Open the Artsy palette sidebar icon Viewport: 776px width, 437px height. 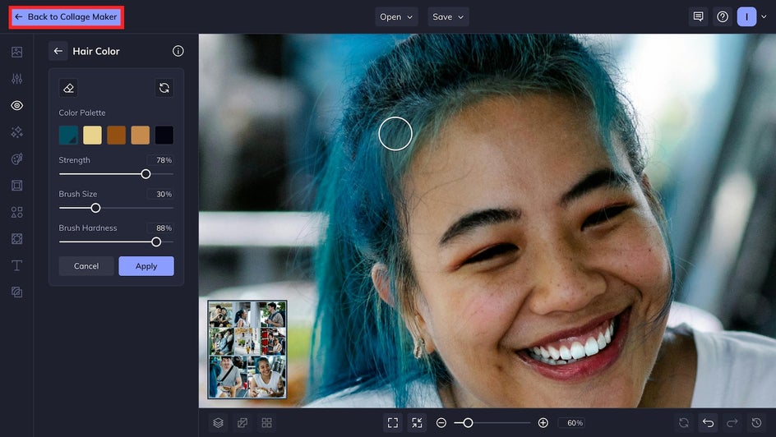(x=16, y=159)
